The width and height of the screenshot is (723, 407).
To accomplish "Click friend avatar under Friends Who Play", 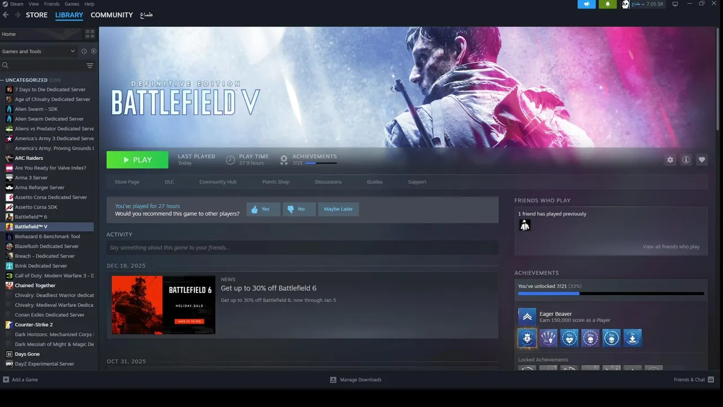I will pyautogui.click(x=525, y=225).
